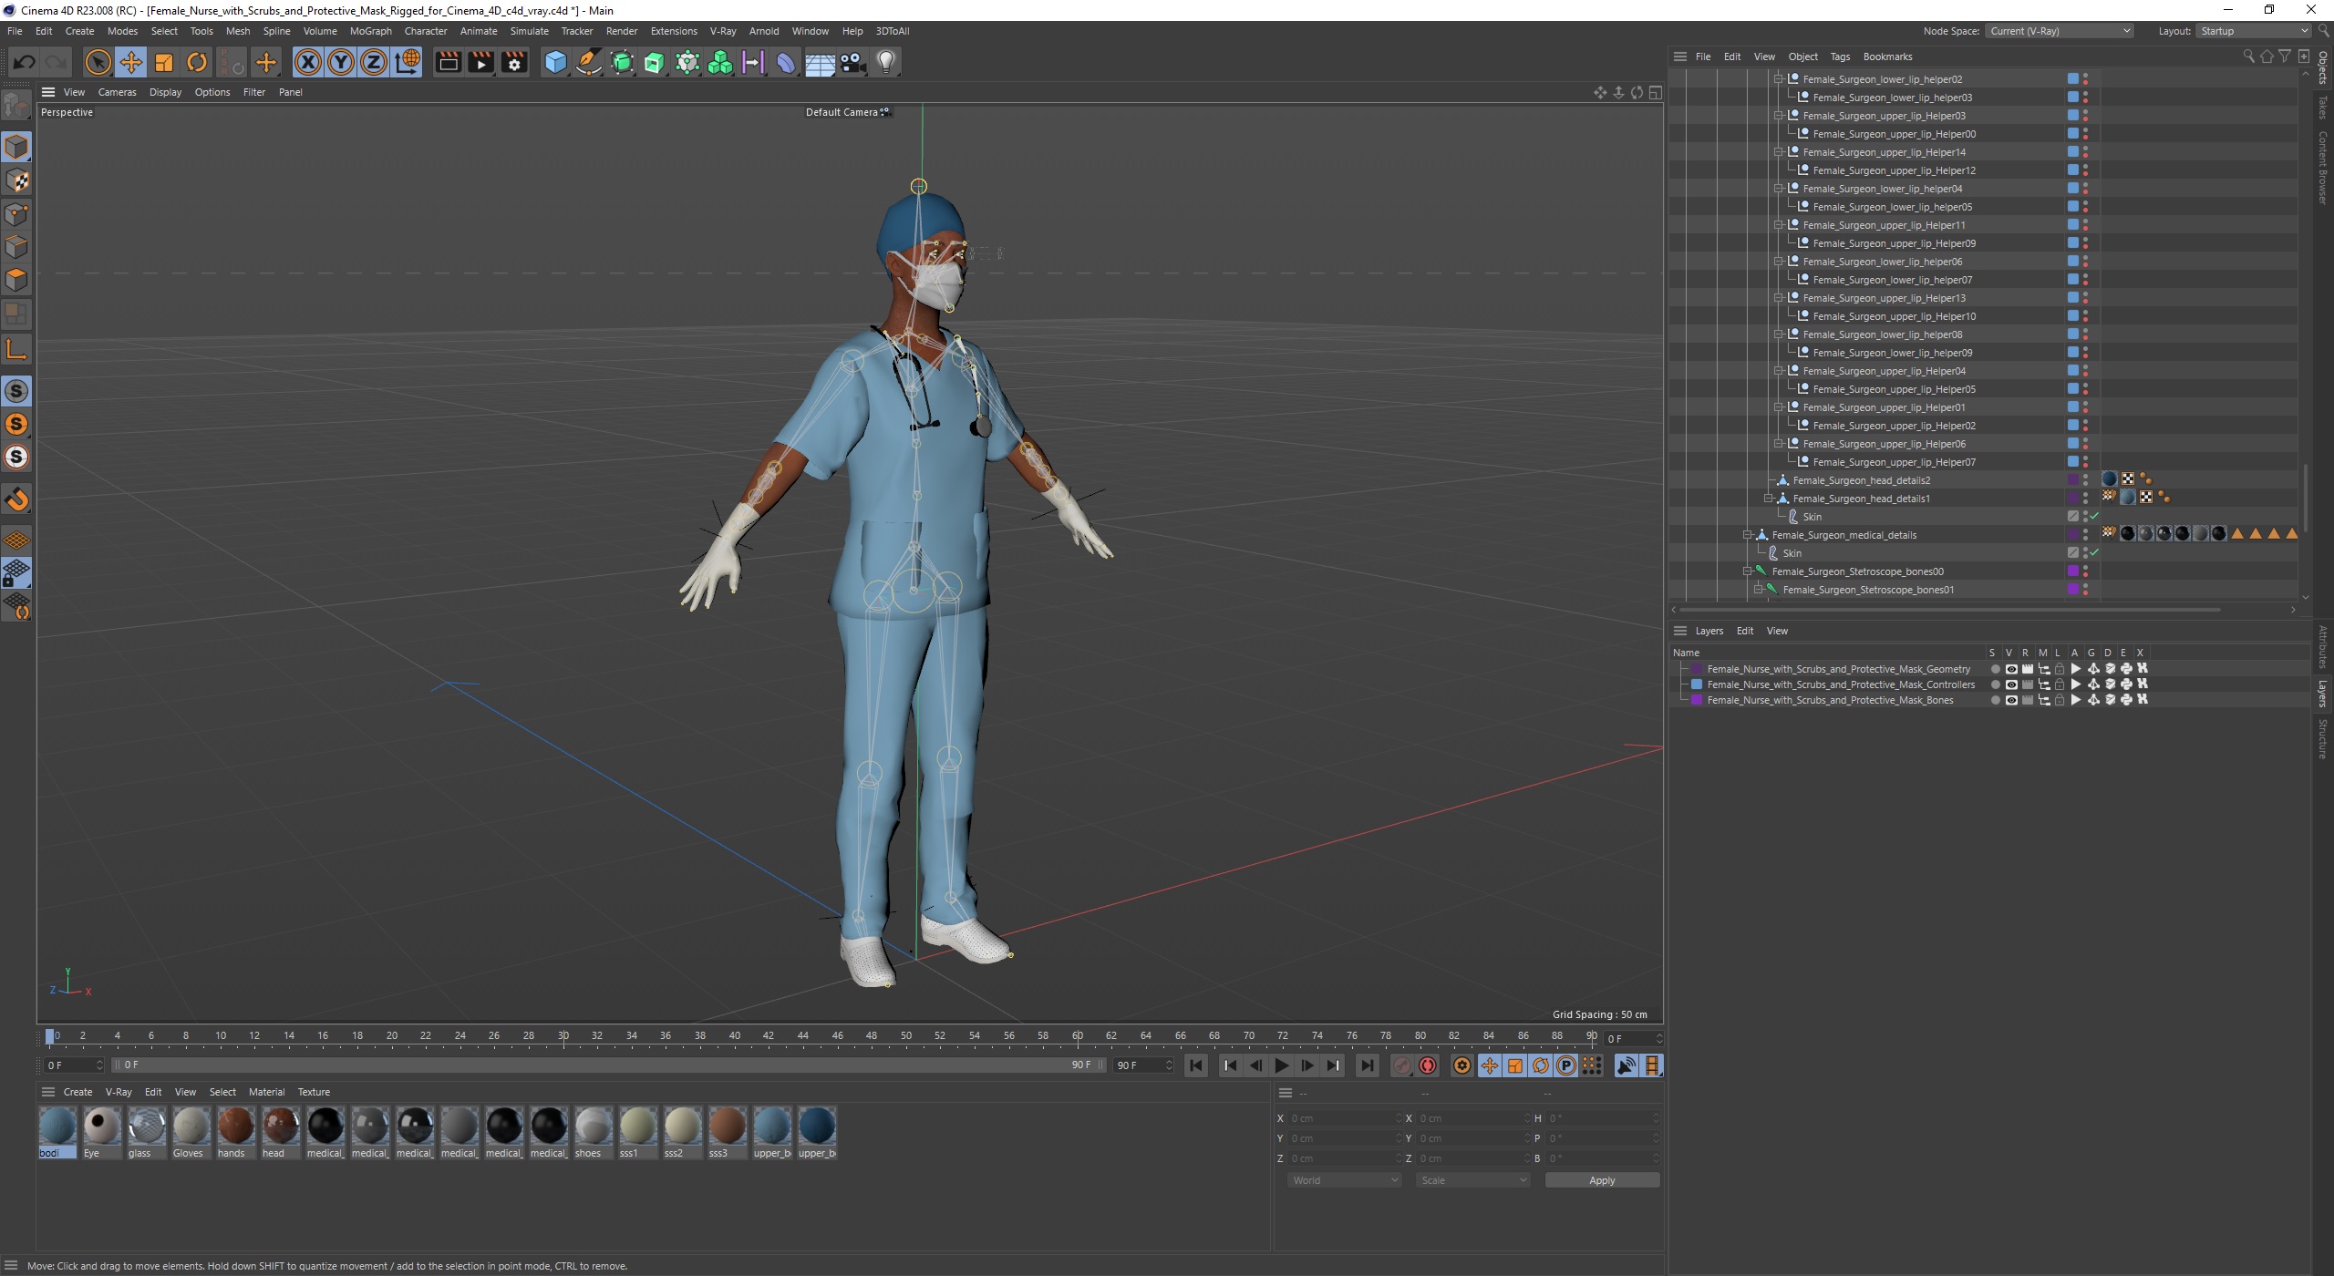Image resolution: width=2334 pixels, height=1276 pixels.
Task: Add a Floor environment object
Action: [820, 62]
